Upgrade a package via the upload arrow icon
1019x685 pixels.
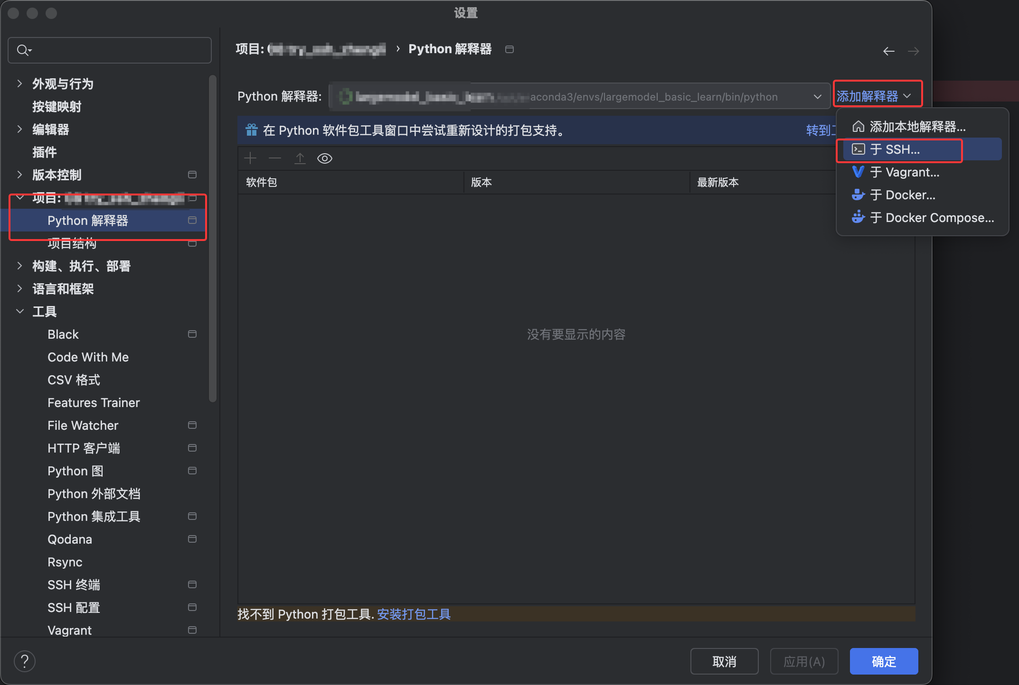click(x=300, y=158)
